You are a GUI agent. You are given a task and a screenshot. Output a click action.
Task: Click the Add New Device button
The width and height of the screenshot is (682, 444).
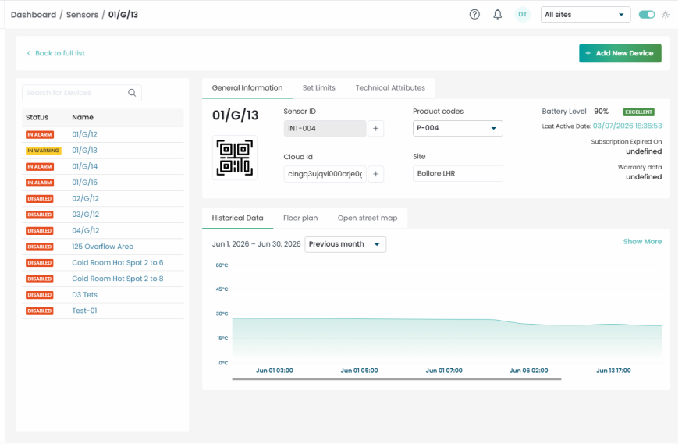tap(620, 53)
